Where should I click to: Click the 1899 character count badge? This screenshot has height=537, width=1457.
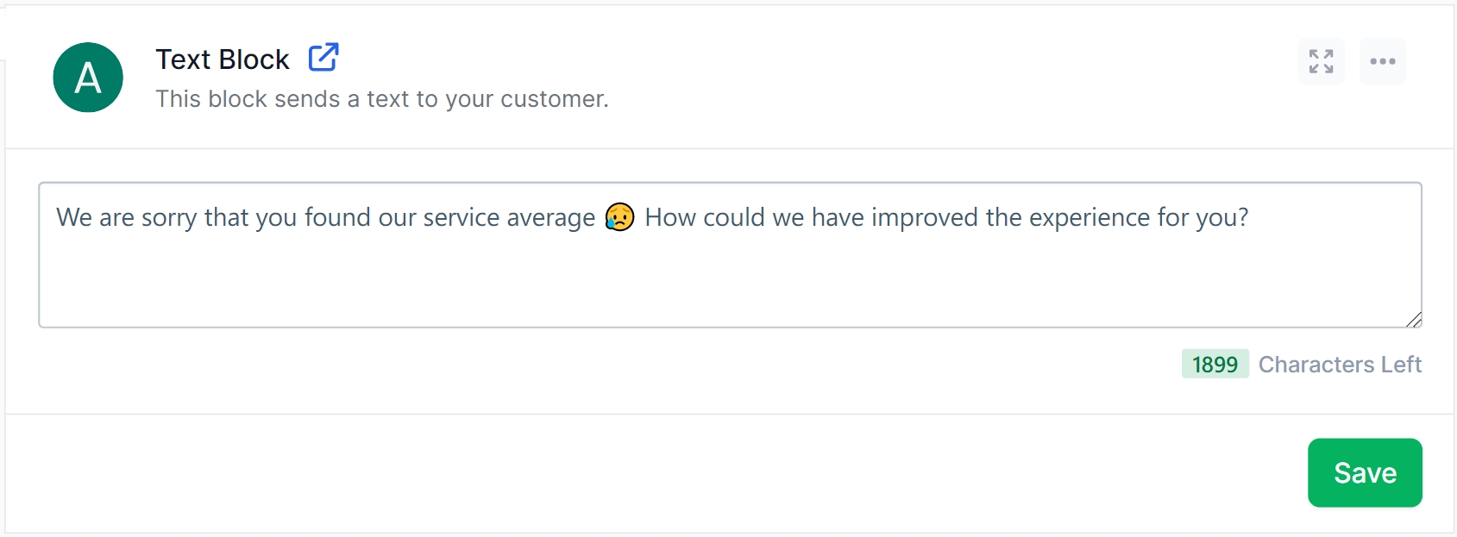[x=1215, y=365]
